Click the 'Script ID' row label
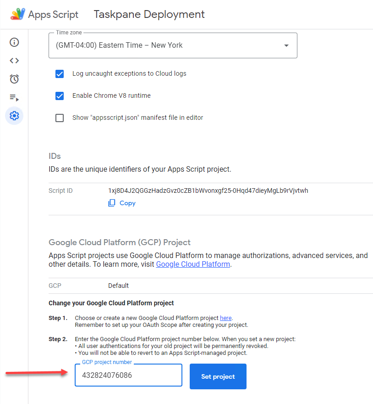Screen dimensions: 373x404 click(x=60, y=191)
